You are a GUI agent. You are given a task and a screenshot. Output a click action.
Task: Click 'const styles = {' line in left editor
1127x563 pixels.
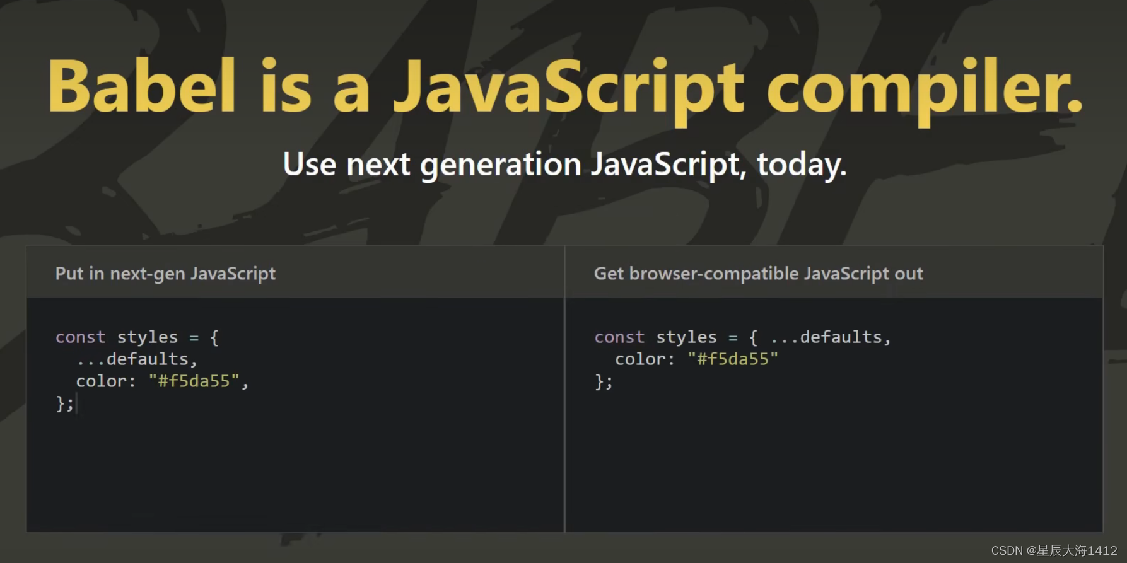tap(137, 337)
